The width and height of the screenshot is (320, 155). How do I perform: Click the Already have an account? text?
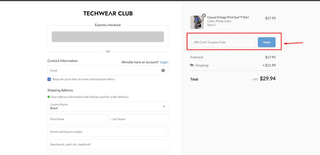pos(140,62)
